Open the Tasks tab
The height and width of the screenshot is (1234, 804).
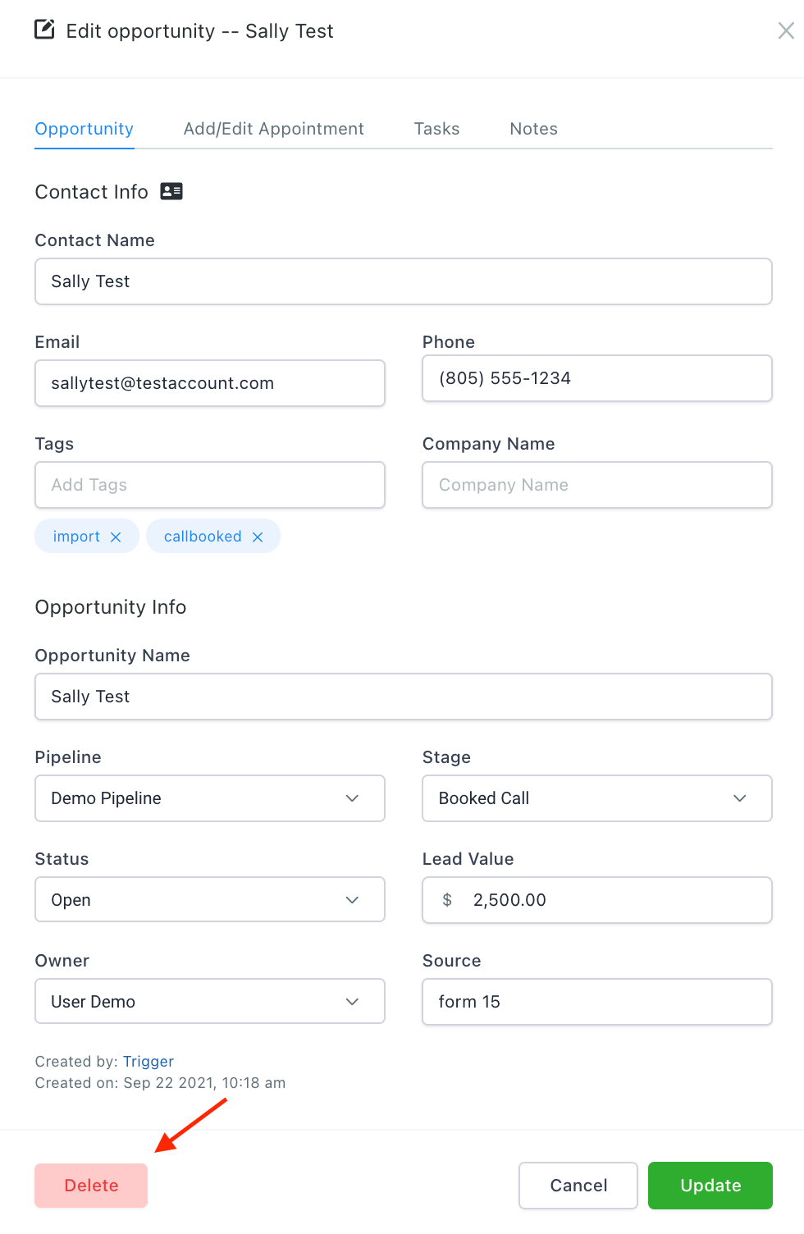(x=436, y=129)
